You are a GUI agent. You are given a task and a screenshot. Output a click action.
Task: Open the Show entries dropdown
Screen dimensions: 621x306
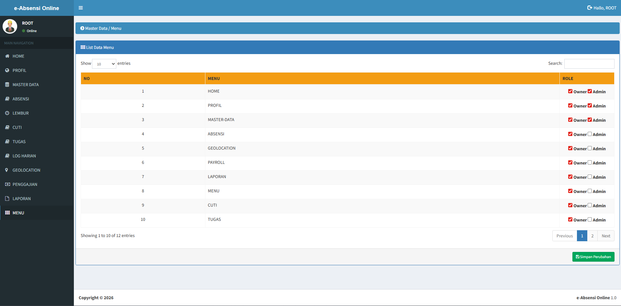tap(104, 64)
